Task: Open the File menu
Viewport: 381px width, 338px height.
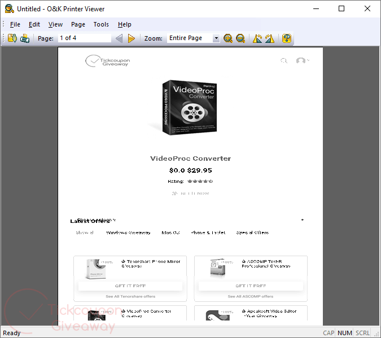Action: pos(15,24)
